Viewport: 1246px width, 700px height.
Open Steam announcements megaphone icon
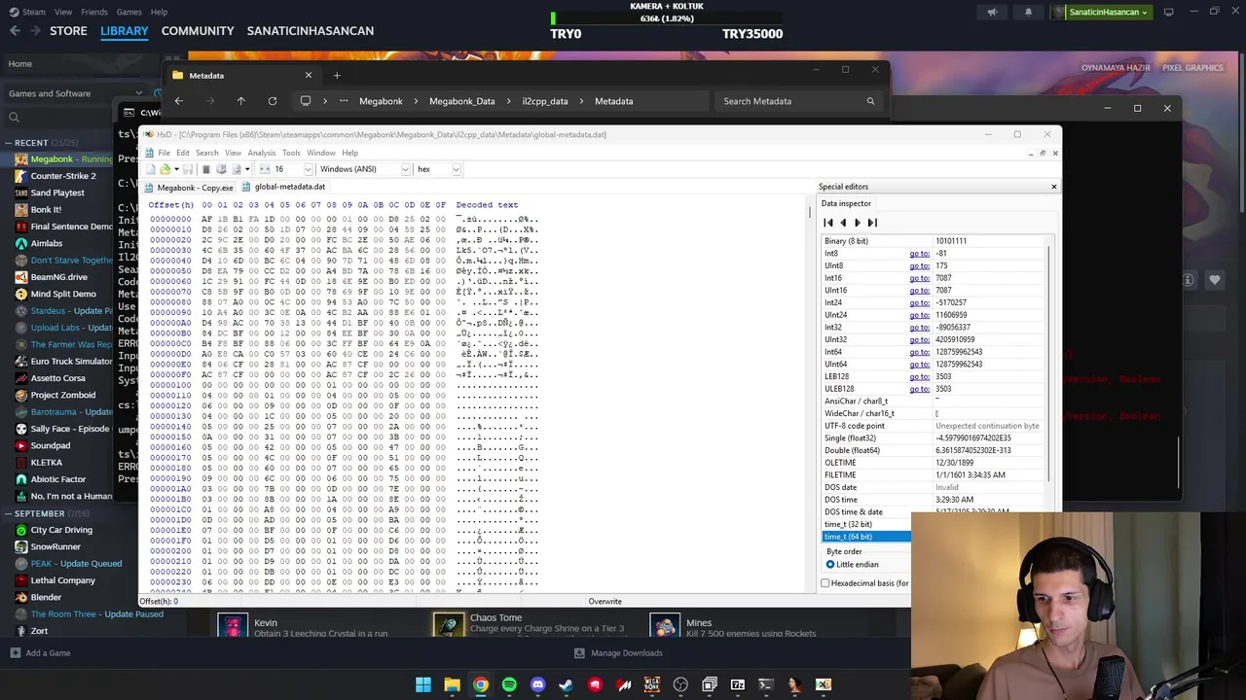[992, 12]
